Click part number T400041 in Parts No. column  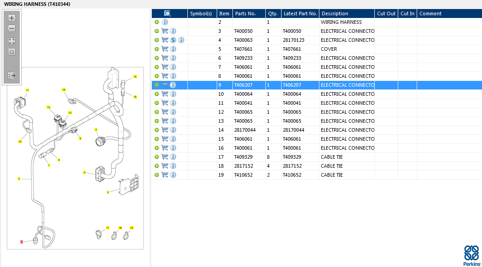243,103
